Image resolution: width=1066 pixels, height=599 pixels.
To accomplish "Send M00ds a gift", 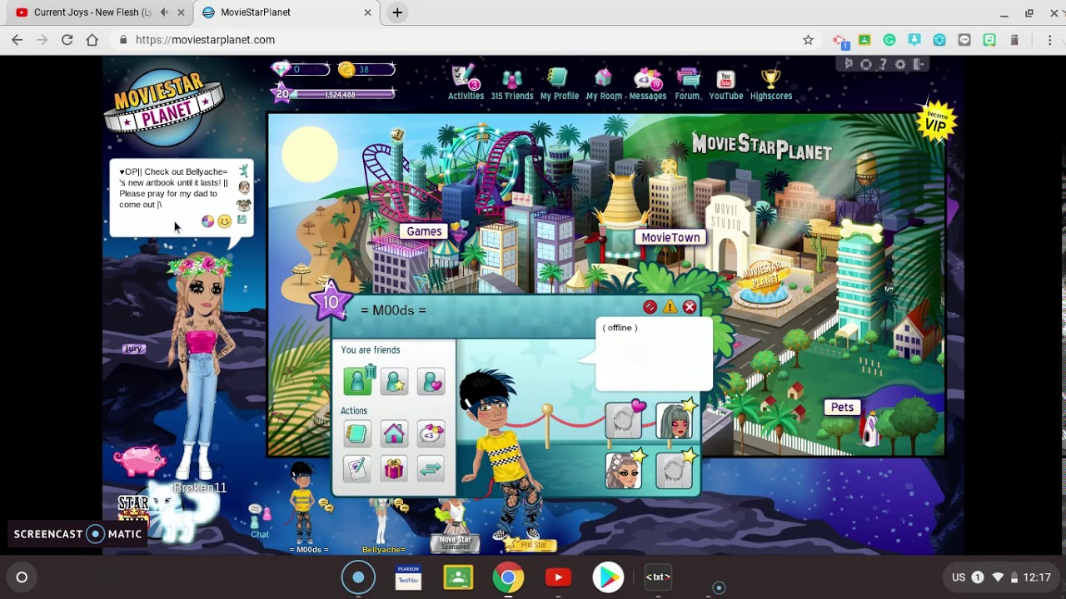I will click(394, 468).
